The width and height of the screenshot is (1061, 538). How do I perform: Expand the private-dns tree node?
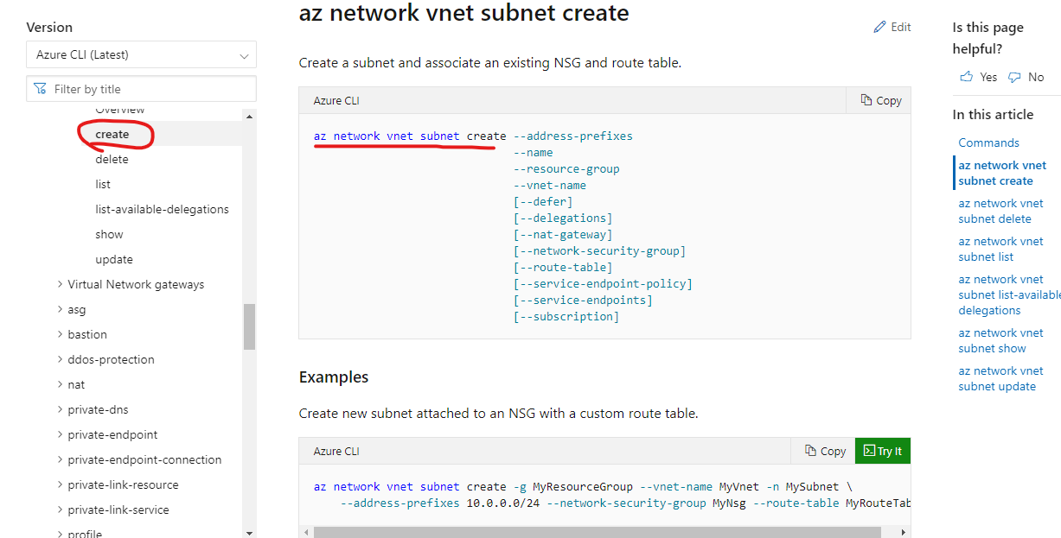point(60,409)
